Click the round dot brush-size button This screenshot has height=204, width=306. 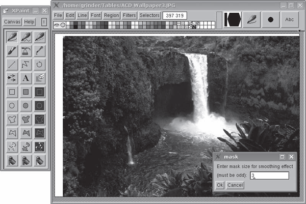270,19
